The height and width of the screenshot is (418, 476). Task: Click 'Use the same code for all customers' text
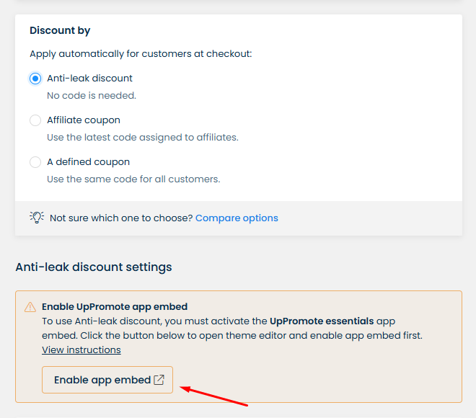click(133, 179)
